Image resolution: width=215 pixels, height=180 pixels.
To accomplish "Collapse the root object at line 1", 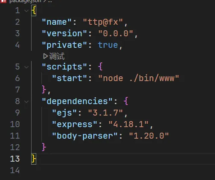I will [x=26, y=11].
